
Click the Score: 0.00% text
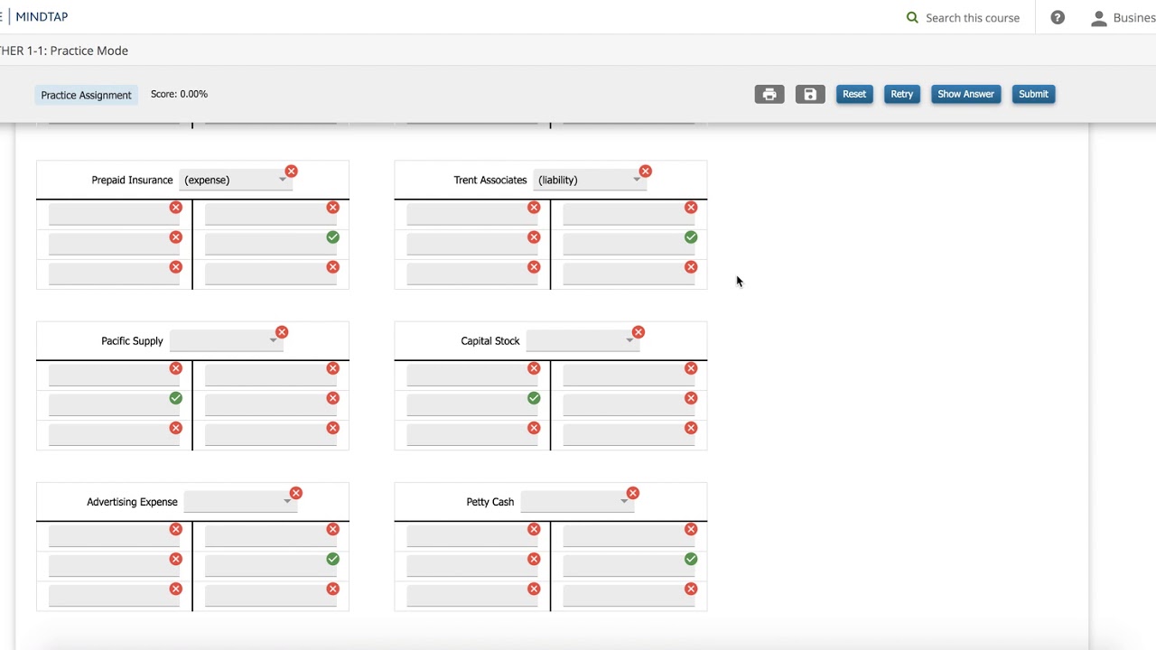pos(179,94)
